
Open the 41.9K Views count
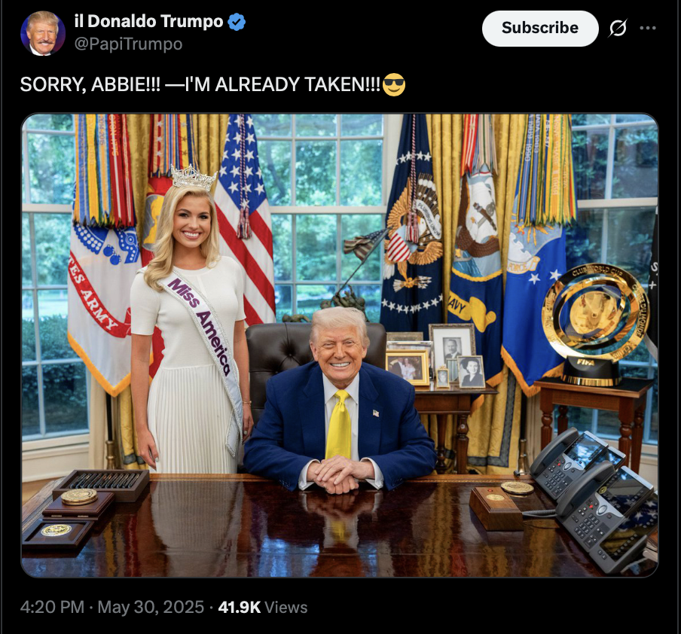pyautogui.click(x=263, y=607)
